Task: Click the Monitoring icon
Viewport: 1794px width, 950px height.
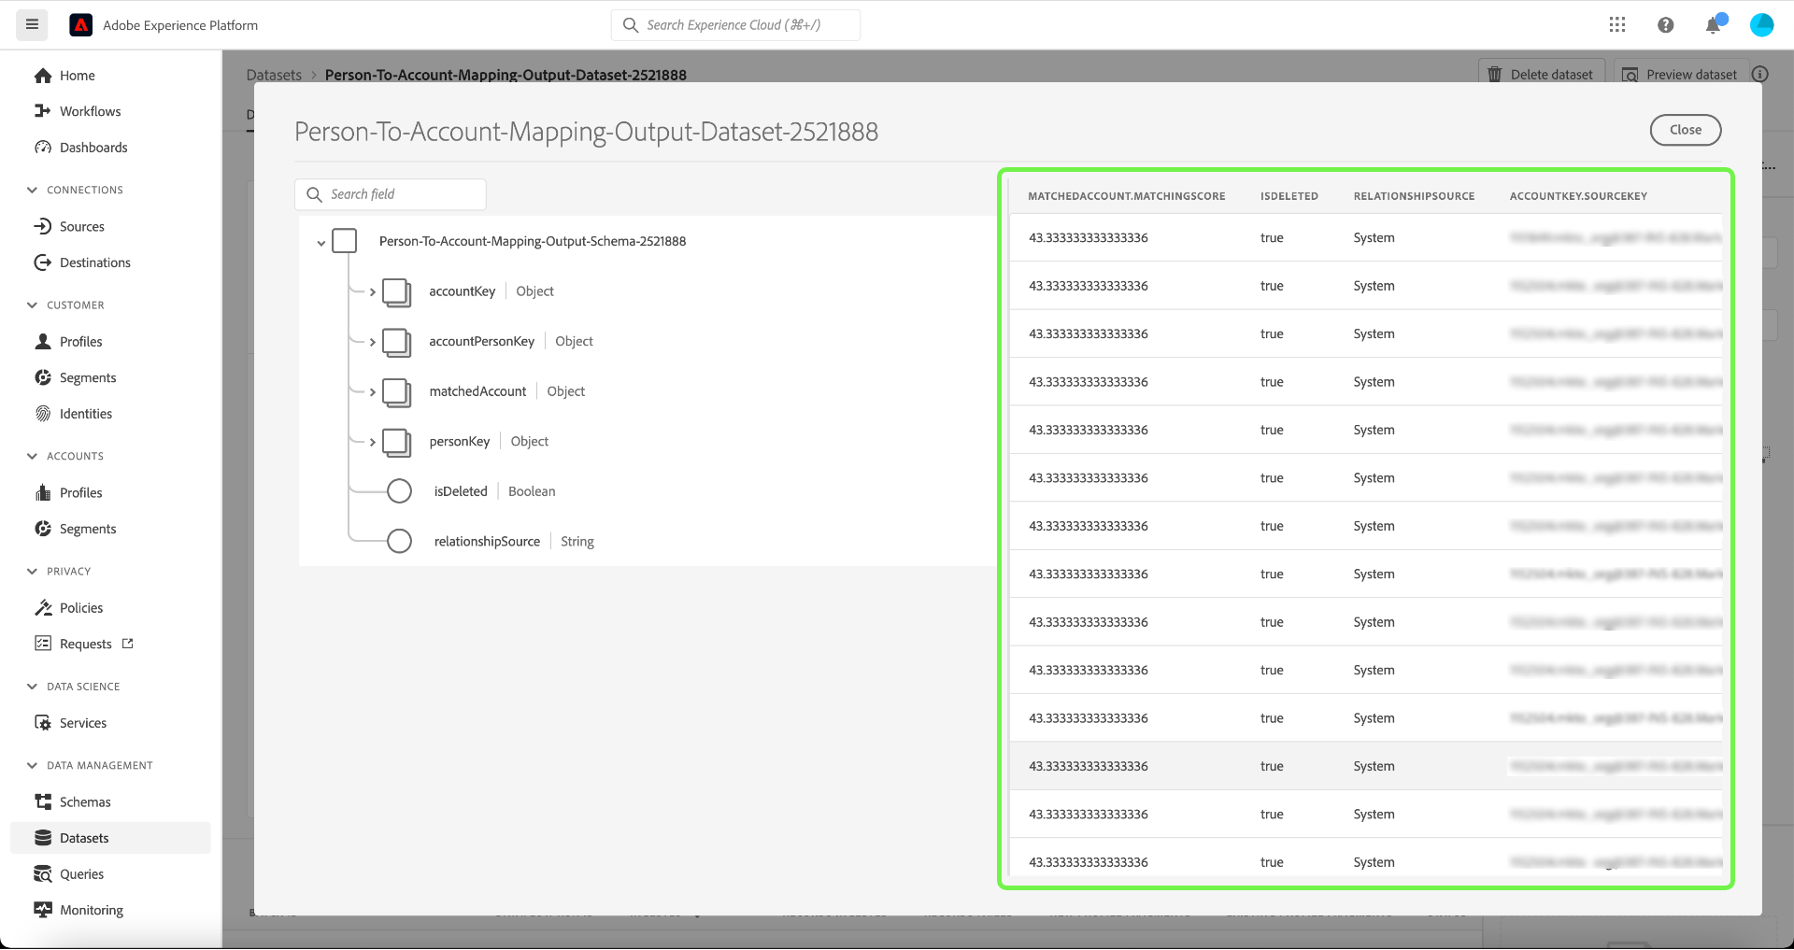Action: (43, 910)
